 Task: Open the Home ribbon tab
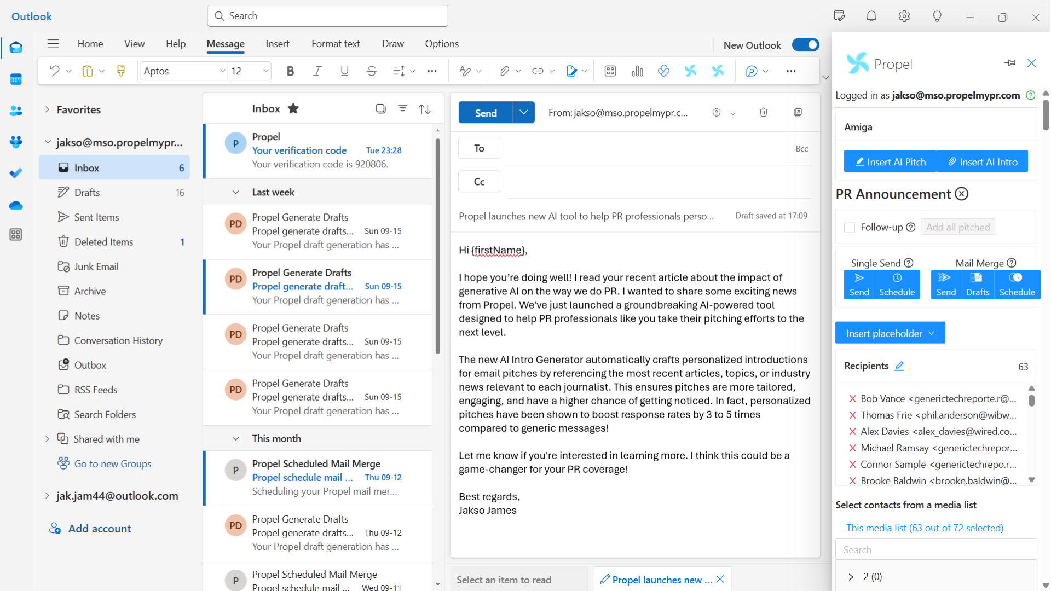click(x=90, y=44)
